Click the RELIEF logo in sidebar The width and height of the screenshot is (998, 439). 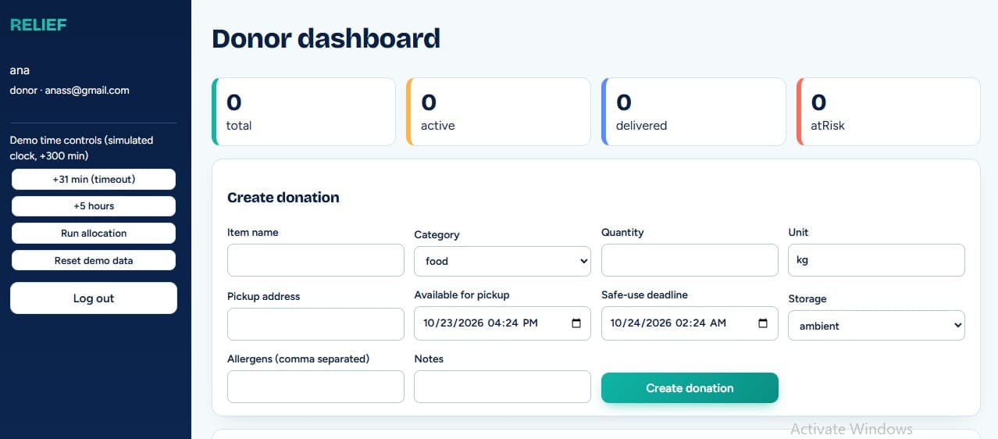[38, 25]
